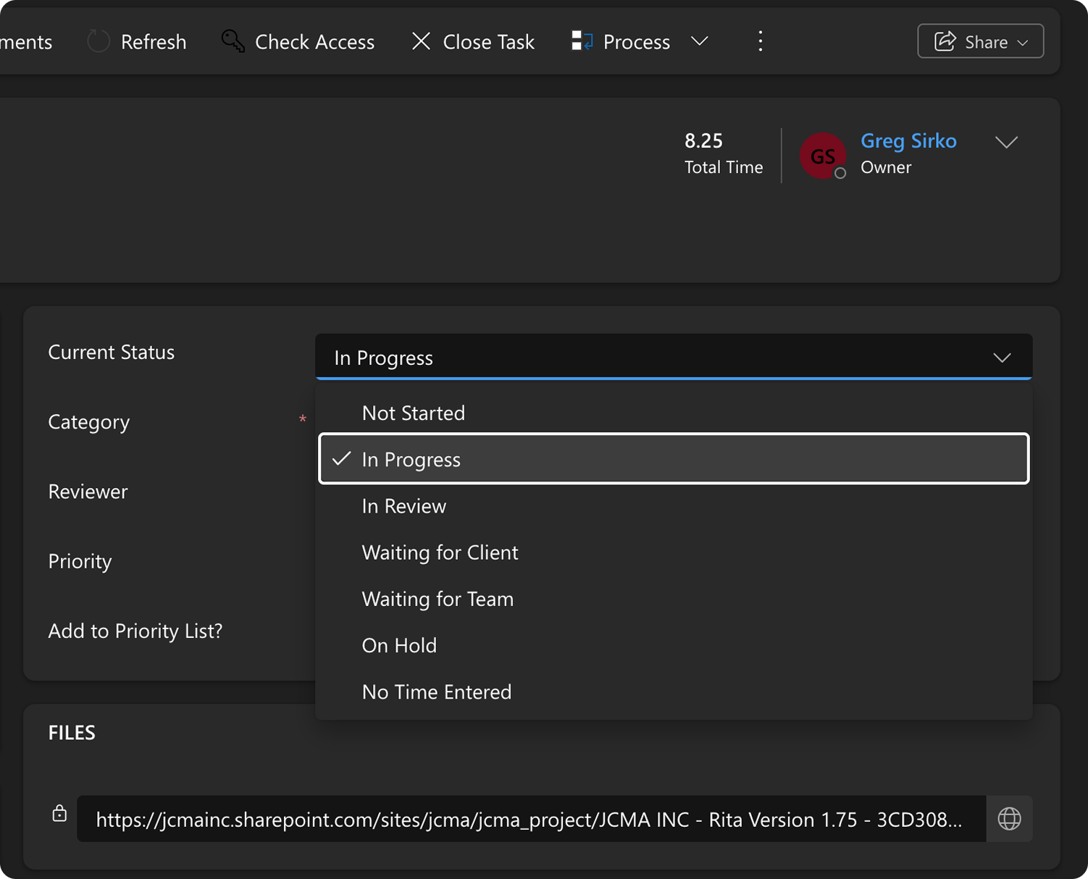
Task: Click the GS owner avatar
Action: pyautogui.click(x=822, y=156)
